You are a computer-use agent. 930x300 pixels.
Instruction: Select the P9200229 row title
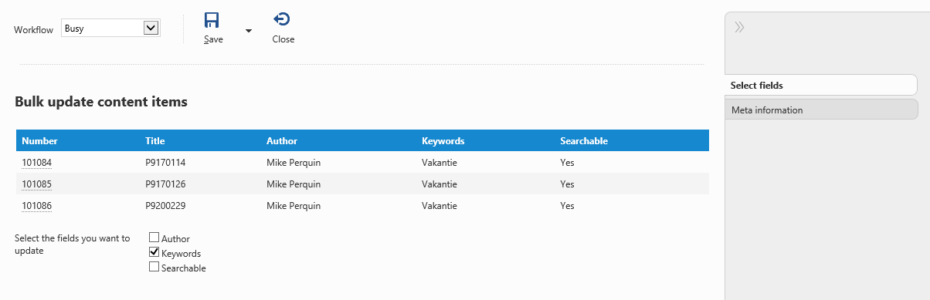[x=165, y=206]
